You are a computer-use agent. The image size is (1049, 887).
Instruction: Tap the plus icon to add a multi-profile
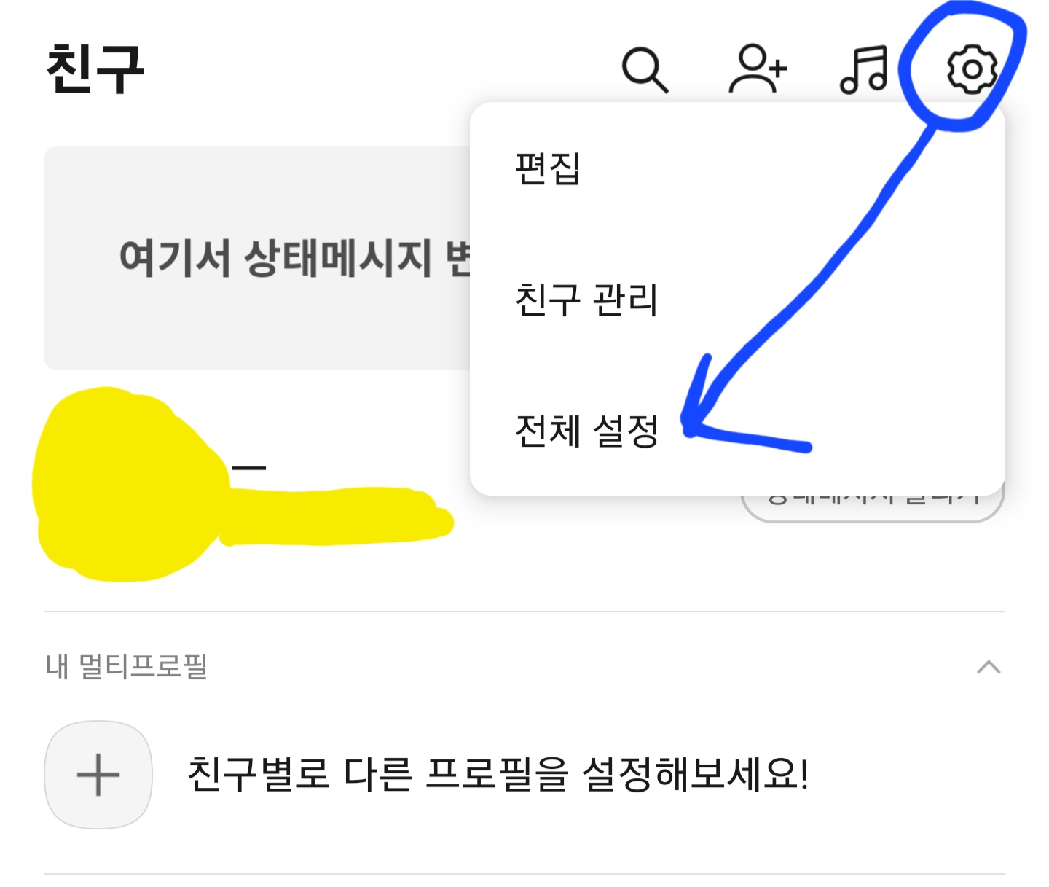[x=98, y=775]
